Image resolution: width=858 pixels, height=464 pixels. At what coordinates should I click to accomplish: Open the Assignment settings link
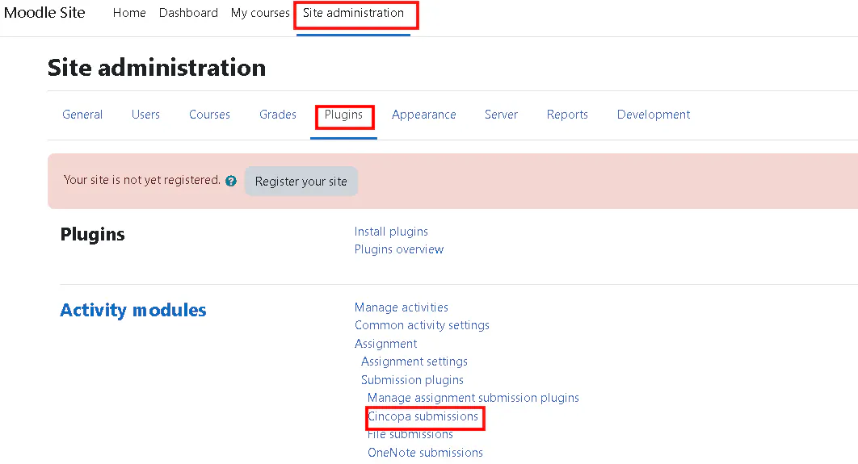click(x=414, y=362)
